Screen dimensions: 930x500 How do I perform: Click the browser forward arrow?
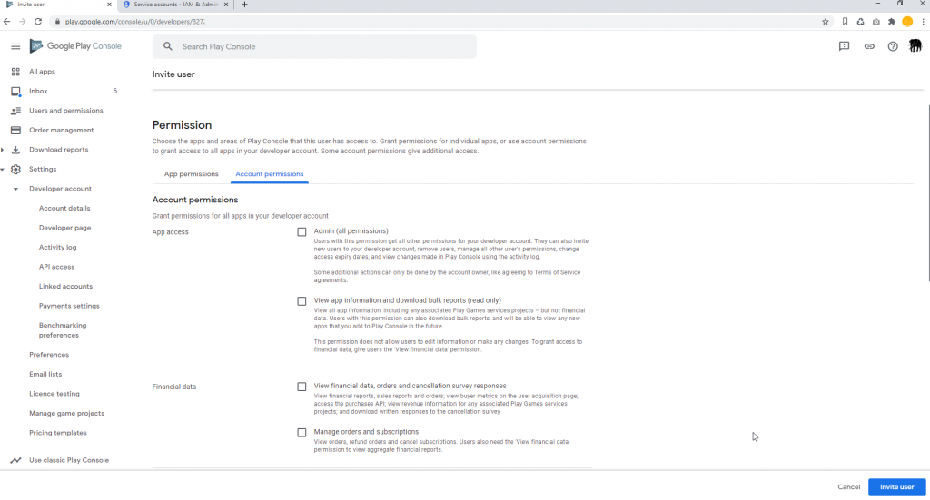pyautogui.click(x=23, y=22)
